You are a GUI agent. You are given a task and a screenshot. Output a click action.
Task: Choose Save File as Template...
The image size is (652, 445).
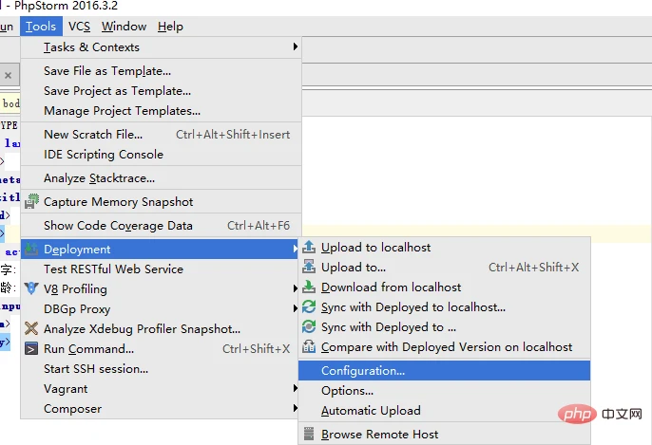(x=107, y=71)
